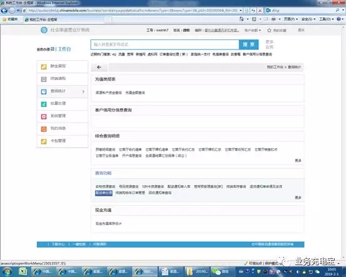Focus the pinyin search input field
This screenshot has height=277, width=346.
point(165,44)
